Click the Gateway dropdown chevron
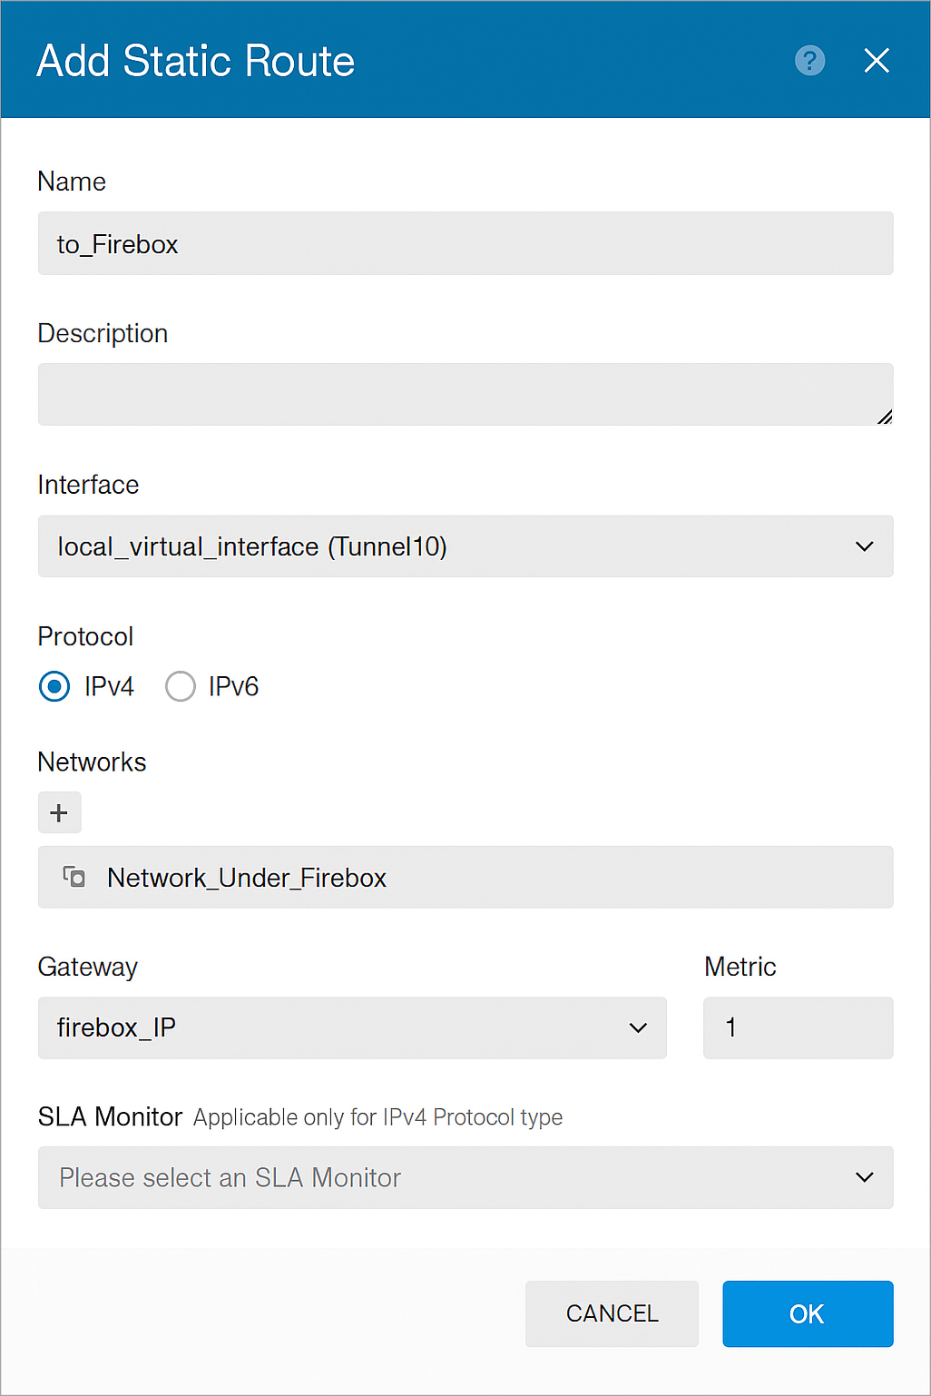This screenshot has height=1396, width=931. (x=638, y=1027)
